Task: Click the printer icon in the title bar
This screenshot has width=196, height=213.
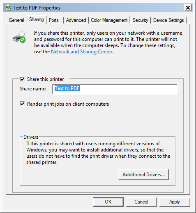Action: tap(8, 8)
